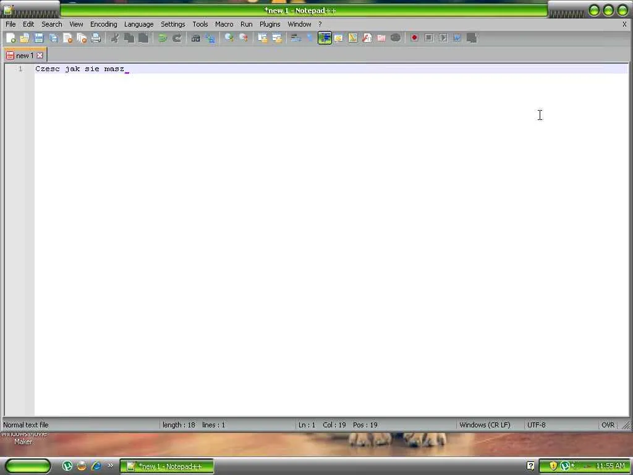Open the Settings menu
Viewport: 633px width, 475px height.
pos(173,24)
